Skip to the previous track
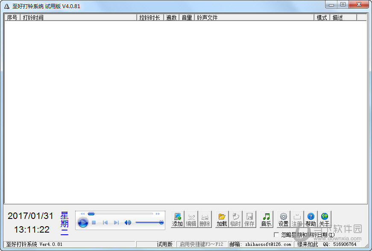372x251 pixels. click(105, 222)
